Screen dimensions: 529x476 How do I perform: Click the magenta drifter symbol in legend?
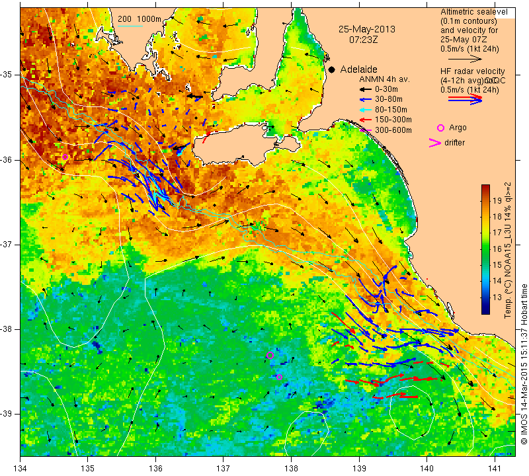435,143
